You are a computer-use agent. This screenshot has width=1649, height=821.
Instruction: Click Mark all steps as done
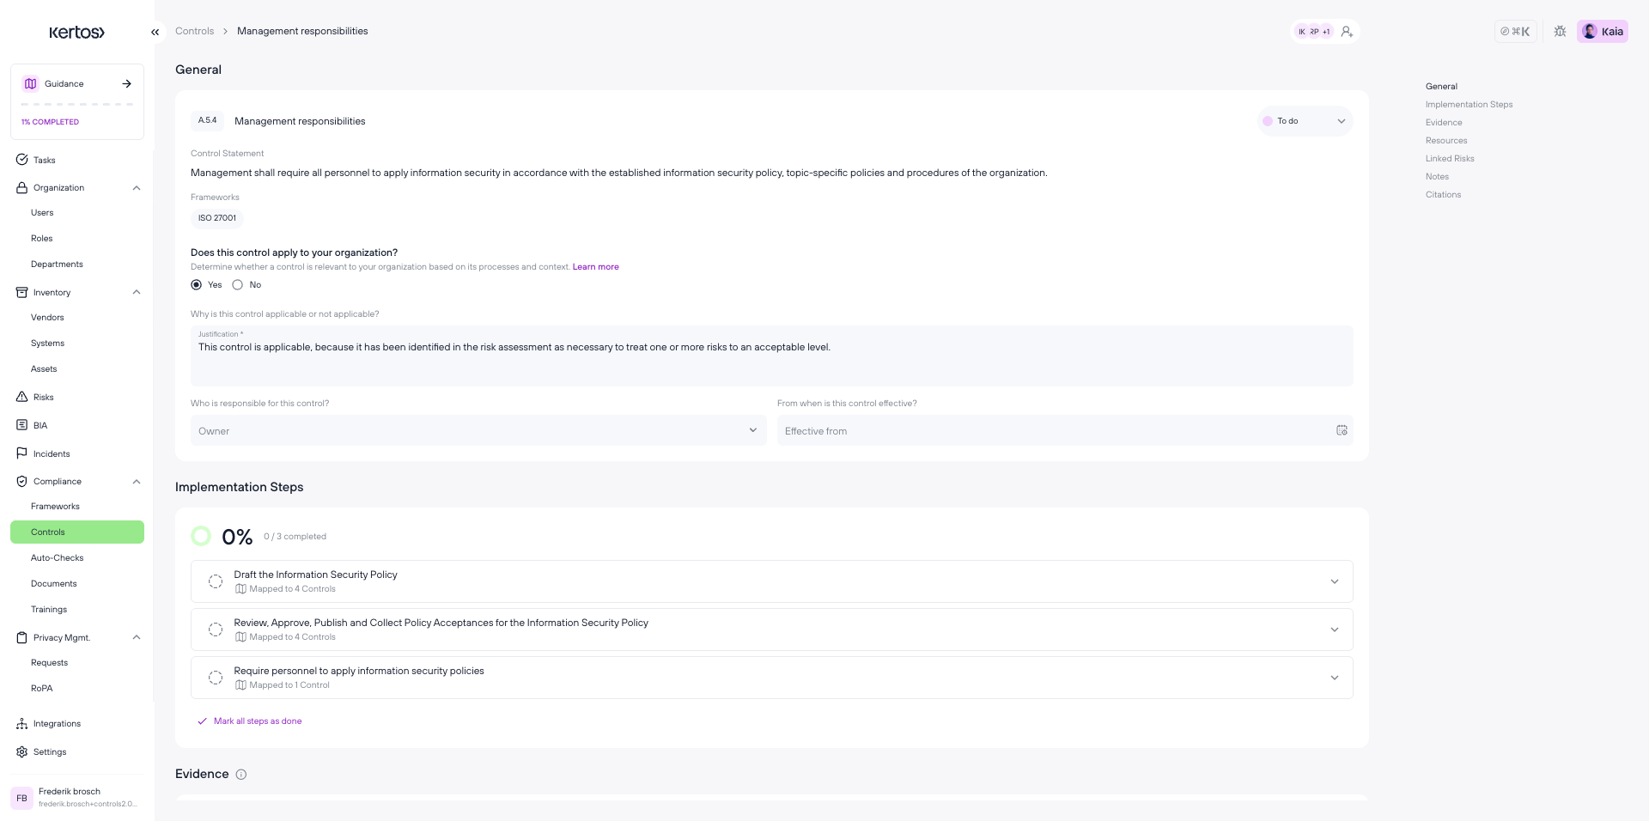(x=250, y=721)
